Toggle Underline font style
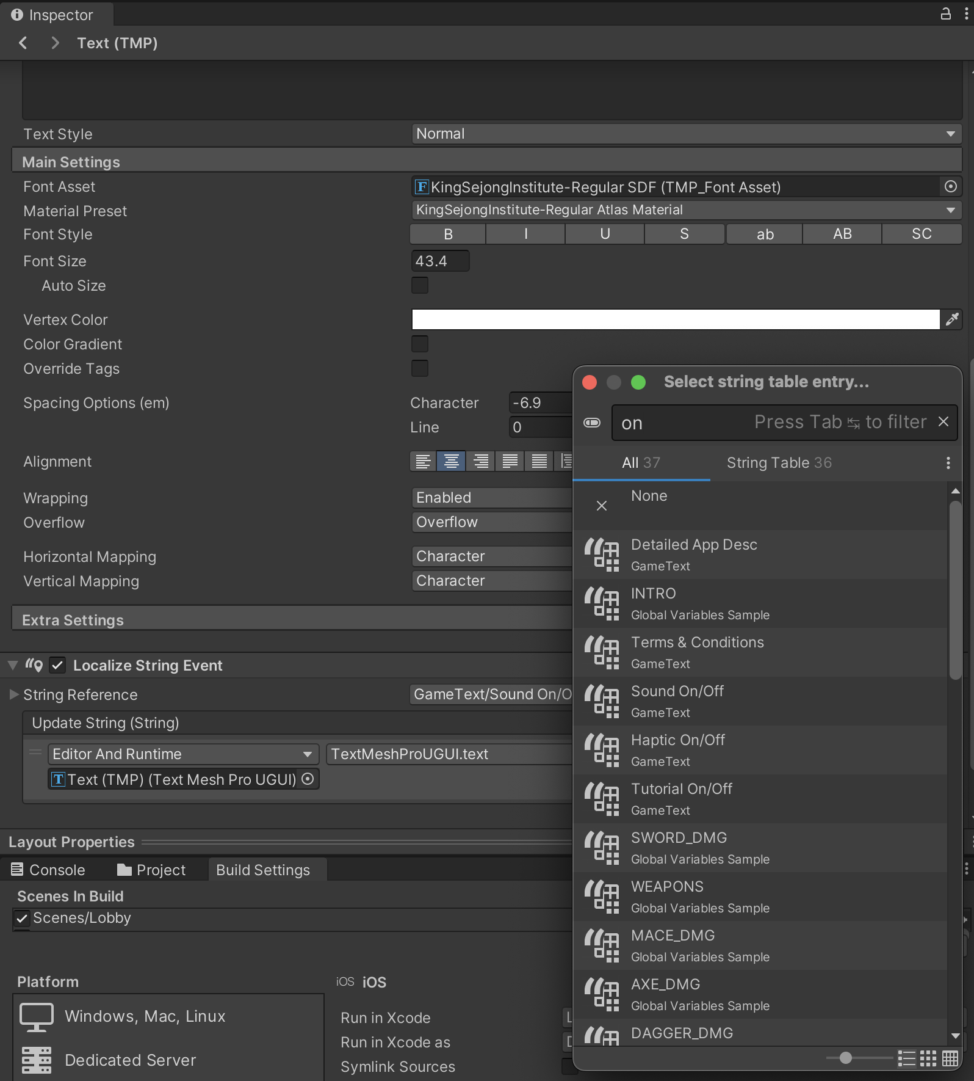The image size is (974, 1081). pyautogui.click(x=605, y=234)
